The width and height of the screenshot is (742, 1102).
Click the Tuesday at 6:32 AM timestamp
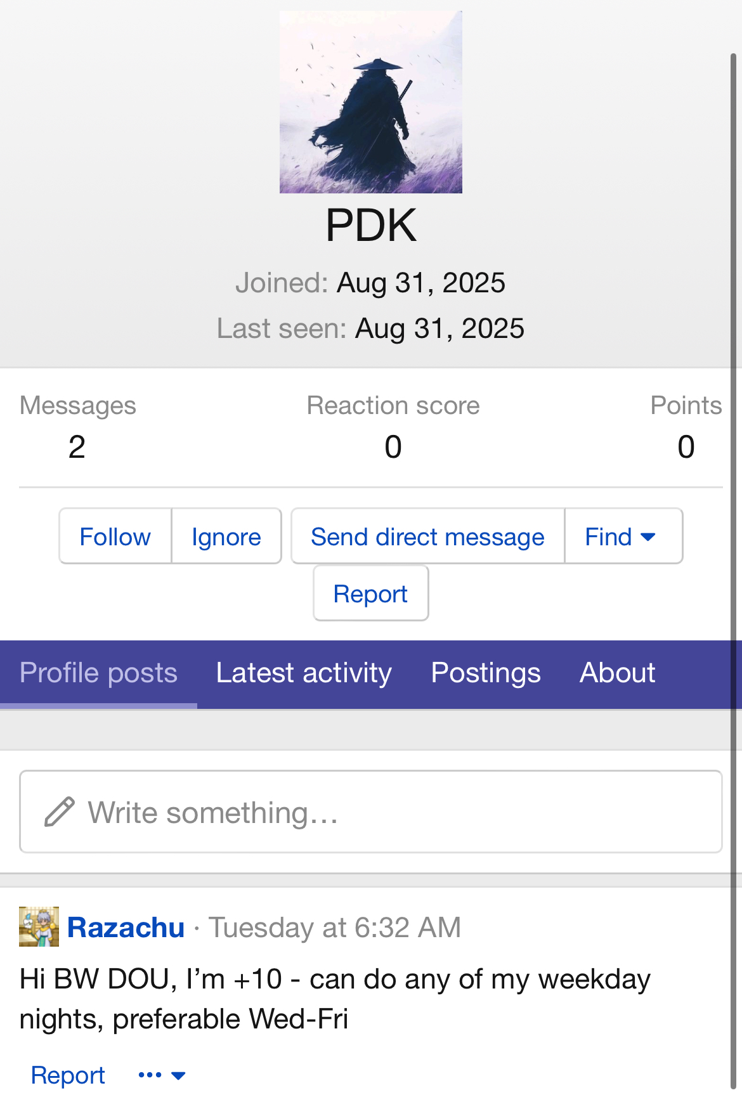pos(335,928)
